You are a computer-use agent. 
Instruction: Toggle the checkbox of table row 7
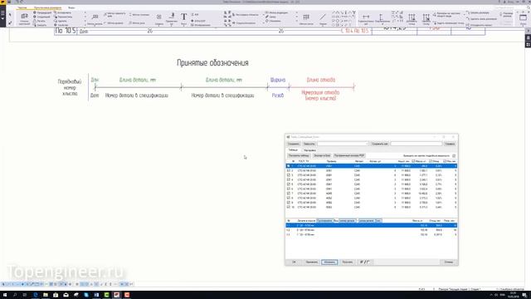pyautogui.click(x=289, y=194)
